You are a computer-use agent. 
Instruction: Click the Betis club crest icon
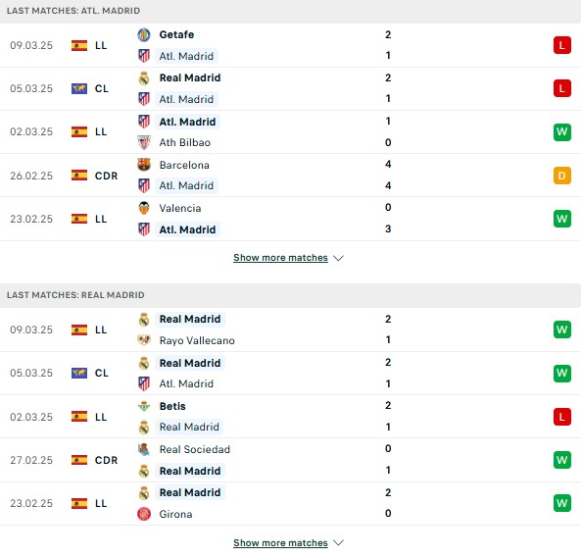pos(144,406)
